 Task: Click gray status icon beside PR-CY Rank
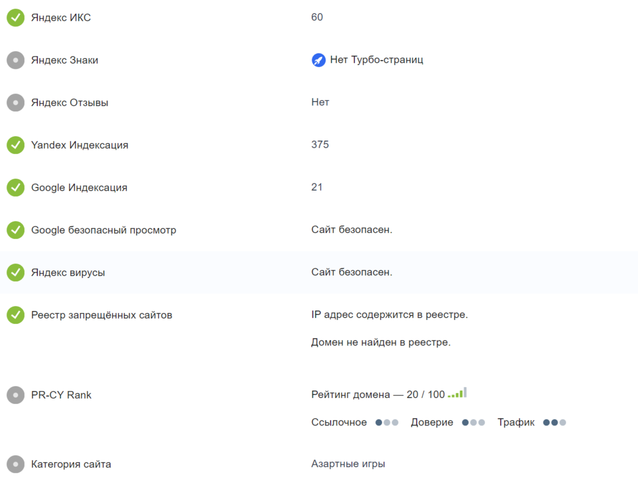pos(15,395)
